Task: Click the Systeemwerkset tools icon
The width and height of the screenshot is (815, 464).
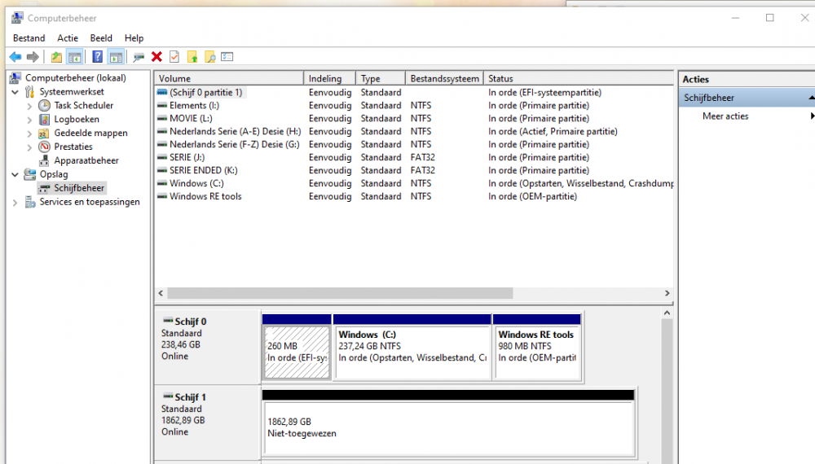Action: coord(30,92)
